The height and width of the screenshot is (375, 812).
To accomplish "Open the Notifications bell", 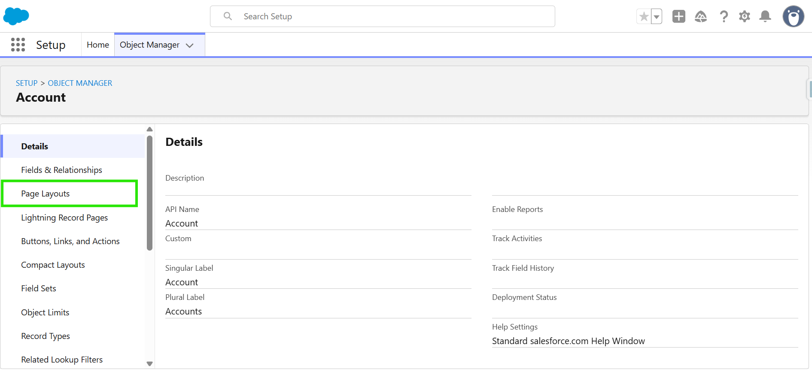I will 765,17.
